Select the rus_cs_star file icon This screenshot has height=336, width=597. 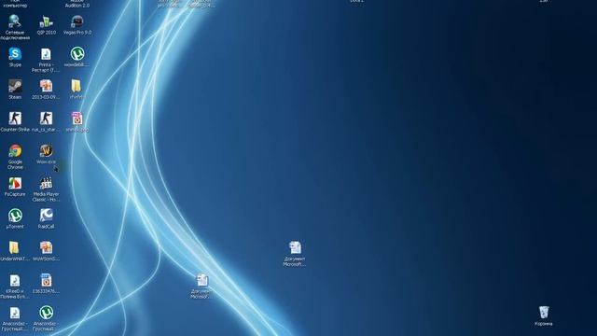[x=46, y=119]
